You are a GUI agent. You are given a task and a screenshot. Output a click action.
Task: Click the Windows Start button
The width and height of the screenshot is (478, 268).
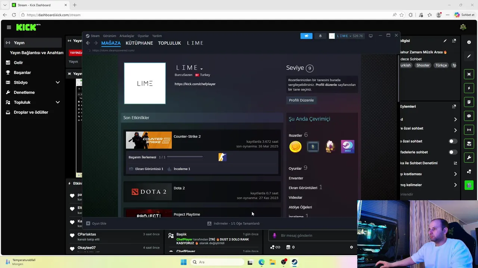(x=183, y=262)
